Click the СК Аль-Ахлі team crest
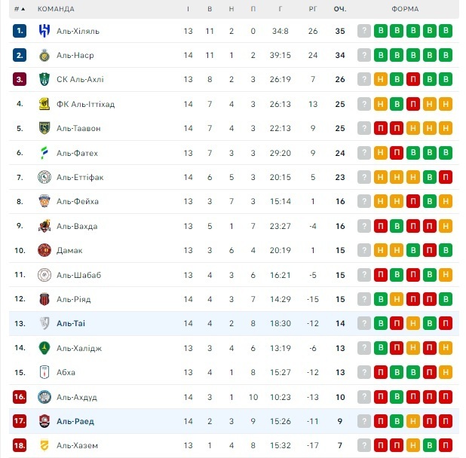Image resolution: width=466 pixels, height=458 pixels. [x=44, y=80]
